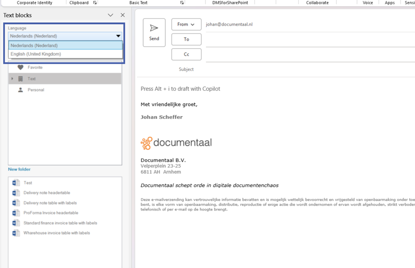Select Delivery note headertable text block

click(47, 193)
